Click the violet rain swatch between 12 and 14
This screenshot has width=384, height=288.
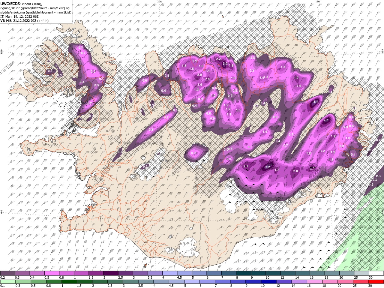[284, 281]
